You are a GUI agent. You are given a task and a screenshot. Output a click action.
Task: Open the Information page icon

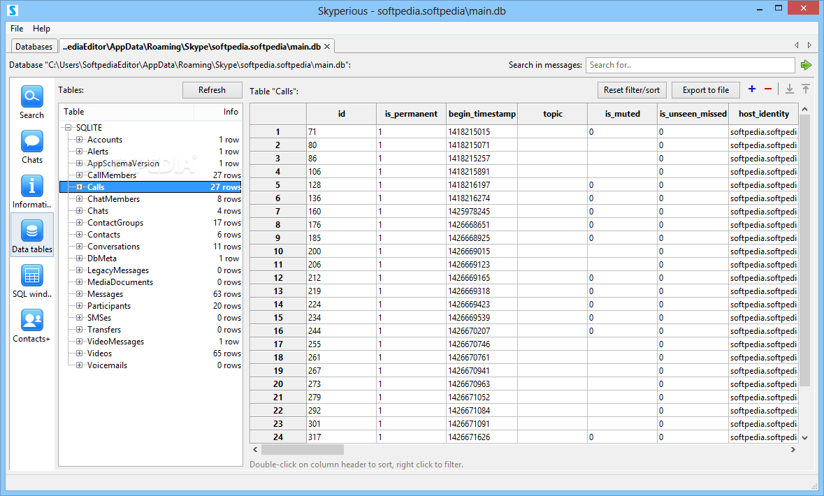(x=31, y=186)
